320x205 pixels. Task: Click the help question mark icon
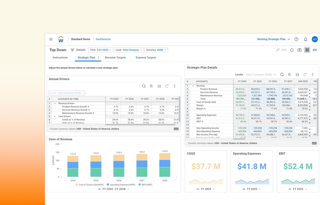(x=296, y=39)
